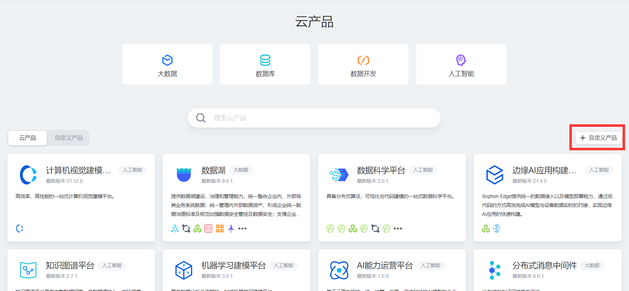The image size is (629, 291).
Task: Click the 人工智能 tag on 数据科学平台 card
Action: (423, 170)
